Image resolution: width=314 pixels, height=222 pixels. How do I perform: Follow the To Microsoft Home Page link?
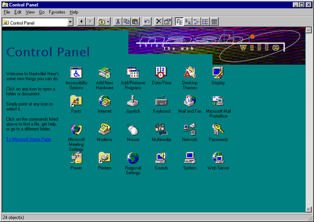[x=29, y=139]
